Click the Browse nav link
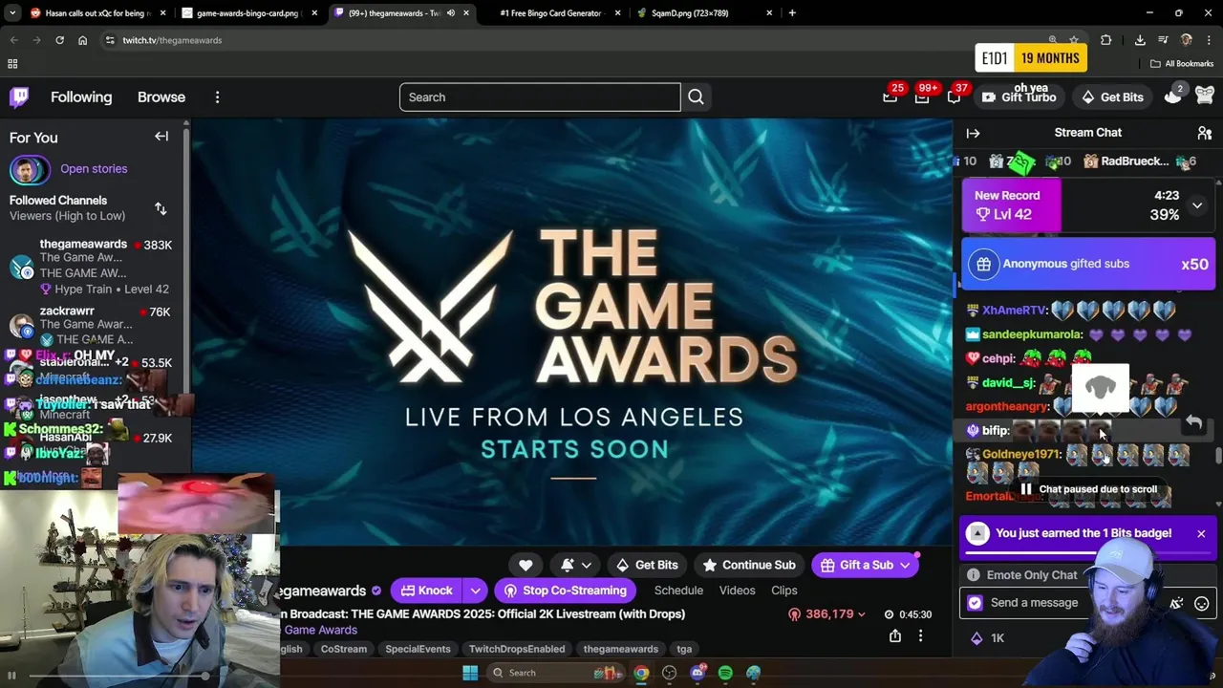 click(x=161, y=97)
